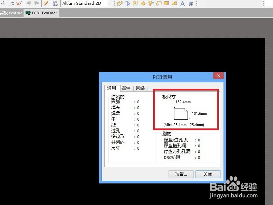Select the Place Pad tool
This screenshot has height=205, width=273.
pyautogui.click(x=143, y=3)
